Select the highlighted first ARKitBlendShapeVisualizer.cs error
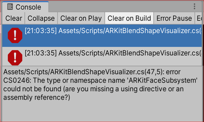Image resolution: width=204 pixels, height=122 pixels. point(113,35)
